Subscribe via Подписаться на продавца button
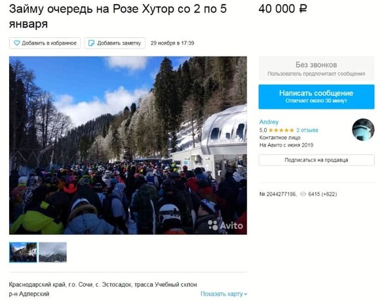Screen dimensions: 380x303 point(316,160)
